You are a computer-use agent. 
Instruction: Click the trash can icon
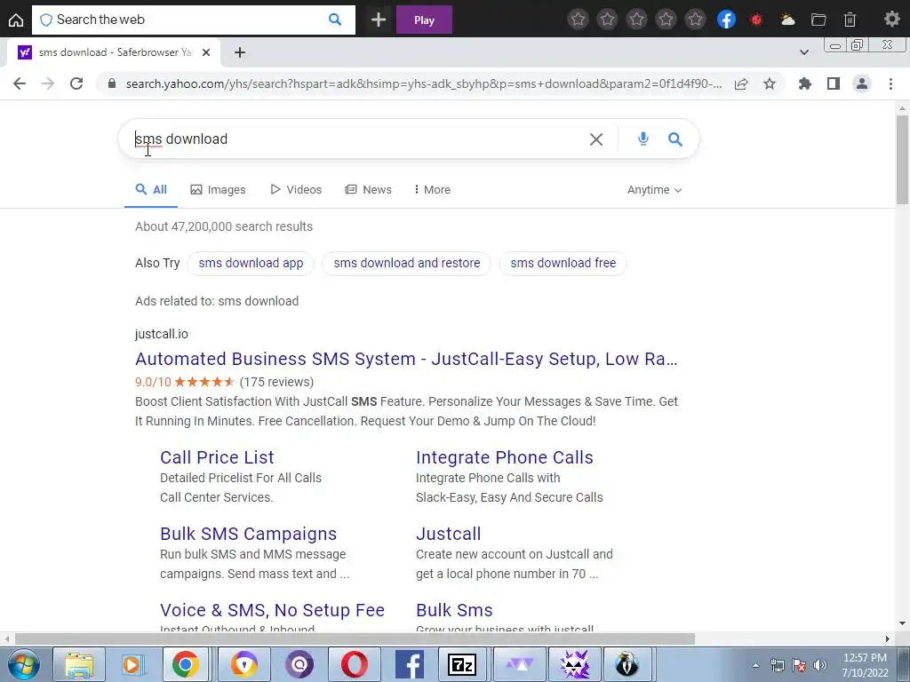tap(850, 20)
